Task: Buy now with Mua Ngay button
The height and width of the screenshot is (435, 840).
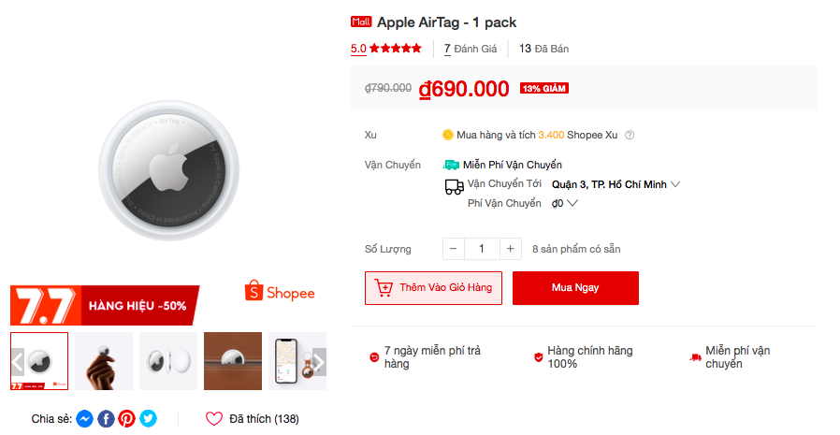Action: 575,288
